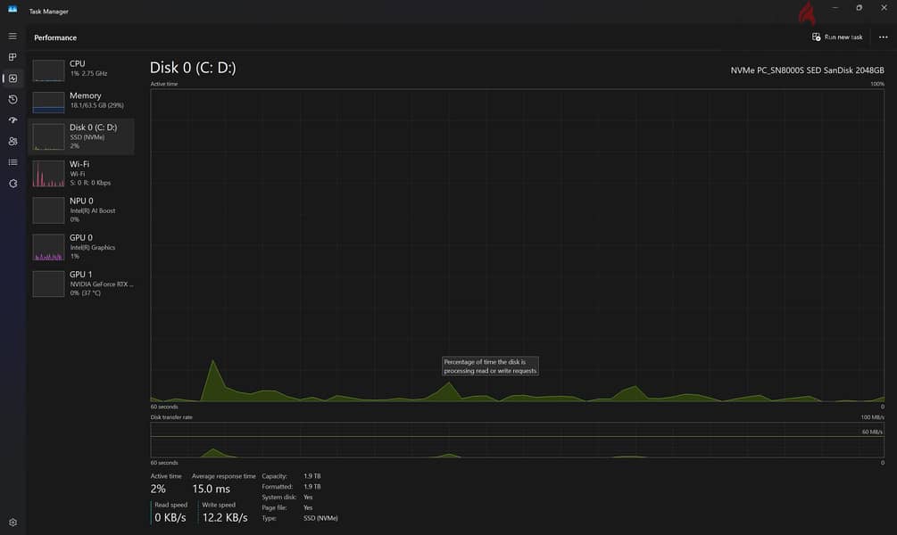Screen dimensions: 897x535
Task: Open the Processes page icon
Action: 12,57
